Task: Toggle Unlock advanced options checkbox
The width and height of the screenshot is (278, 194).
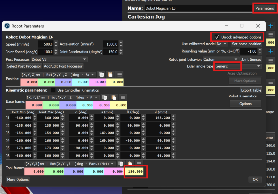Action: click(217, 37)
